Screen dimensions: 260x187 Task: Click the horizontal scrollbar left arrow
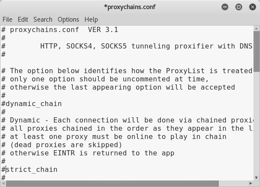click(x=3, y=184)
